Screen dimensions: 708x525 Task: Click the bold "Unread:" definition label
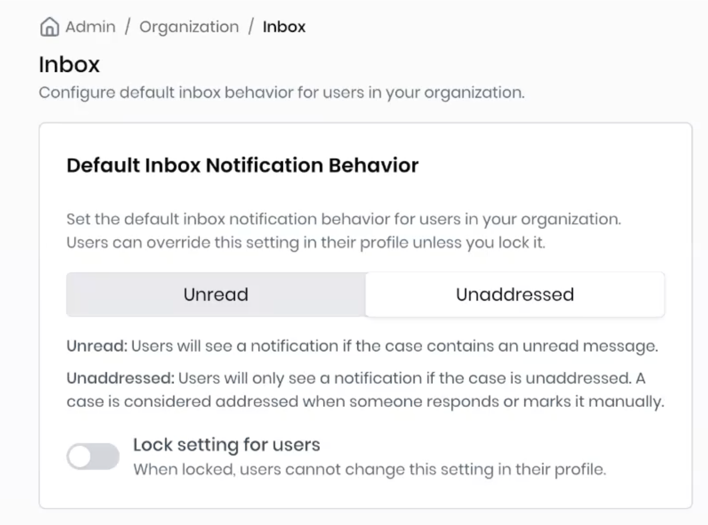click(97, 346)
